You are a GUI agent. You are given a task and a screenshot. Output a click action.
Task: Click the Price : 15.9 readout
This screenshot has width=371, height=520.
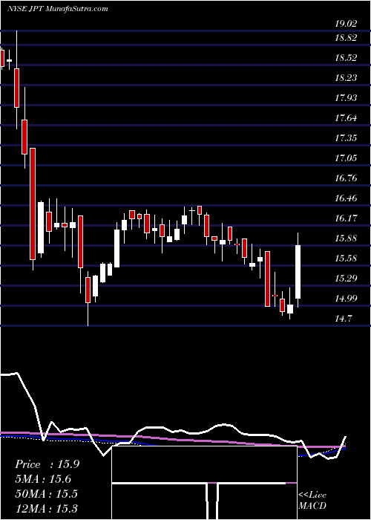pyautogui.click(x=47, y=464)
